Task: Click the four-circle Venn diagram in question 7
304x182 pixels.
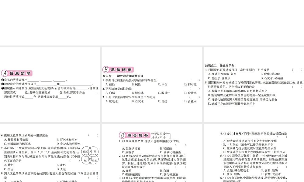Action: (x=90, y=155)
